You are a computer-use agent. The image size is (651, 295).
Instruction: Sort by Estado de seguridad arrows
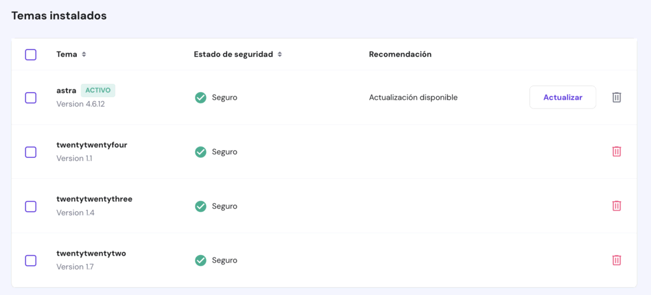tap(280, 55)
